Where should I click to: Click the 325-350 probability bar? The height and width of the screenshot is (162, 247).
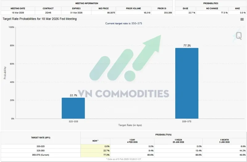click(73, 108)
